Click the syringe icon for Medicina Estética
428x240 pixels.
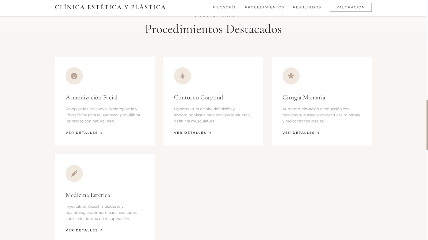74,173
